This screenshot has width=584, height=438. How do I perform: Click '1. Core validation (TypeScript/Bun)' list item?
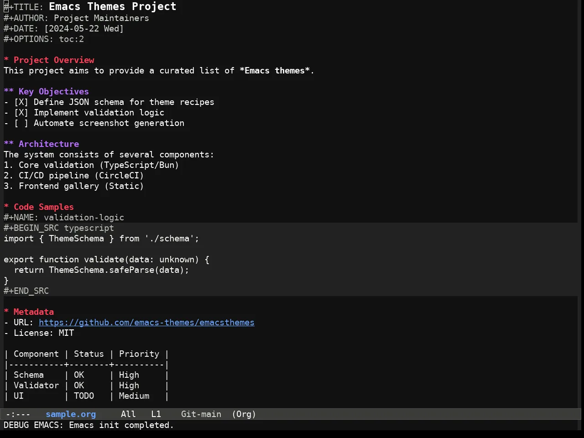click(x=91, y=165)
